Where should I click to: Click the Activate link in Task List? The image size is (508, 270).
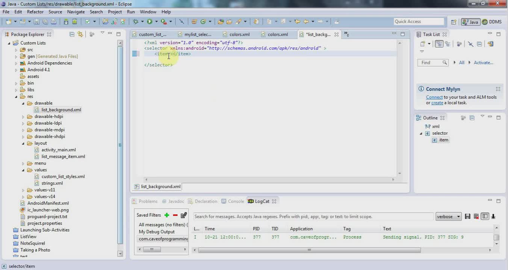pyautogui.click(x=483, y=63)
